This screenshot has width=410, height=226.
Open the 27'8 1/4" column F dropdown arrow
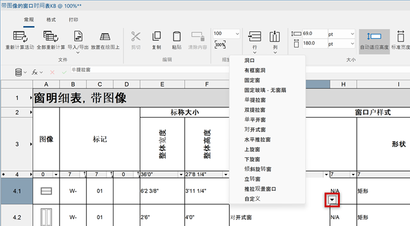point(226,174)
